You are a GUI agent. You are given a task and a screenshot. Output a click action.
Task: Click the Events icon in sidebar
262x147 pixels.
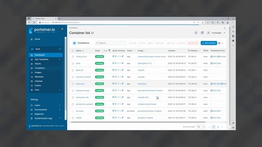pos(32,85)
